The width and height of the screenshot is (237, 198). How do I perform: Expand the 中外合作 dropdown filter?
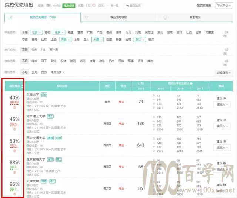point(58,72)
